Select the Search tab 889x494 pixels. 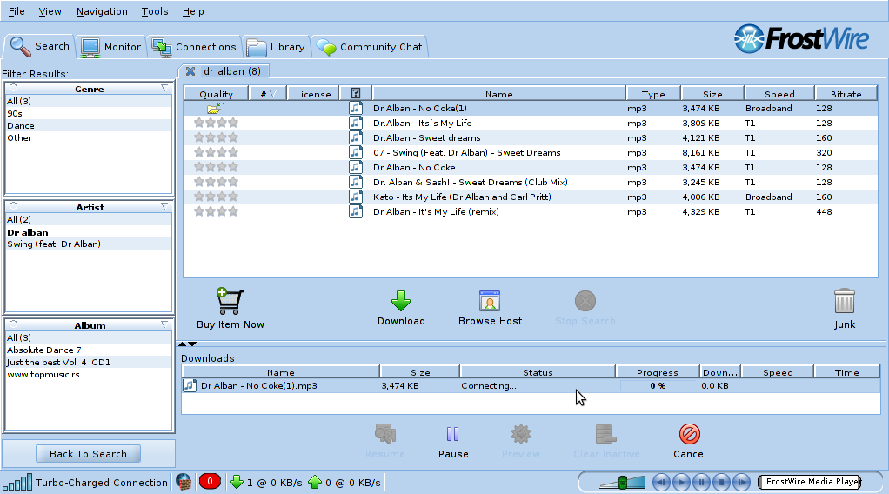point(40,46)
